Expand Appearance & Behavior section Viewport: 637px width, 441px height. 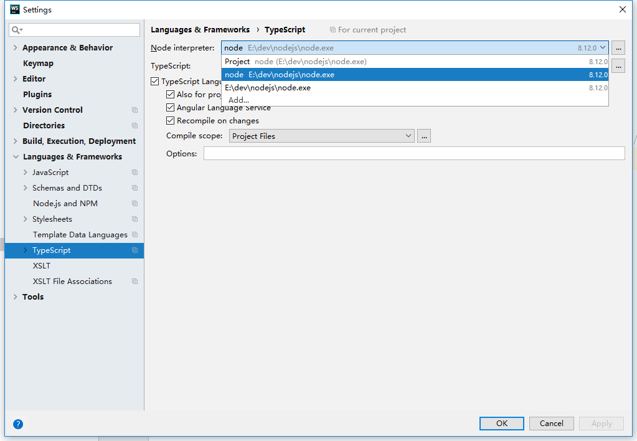16,47
